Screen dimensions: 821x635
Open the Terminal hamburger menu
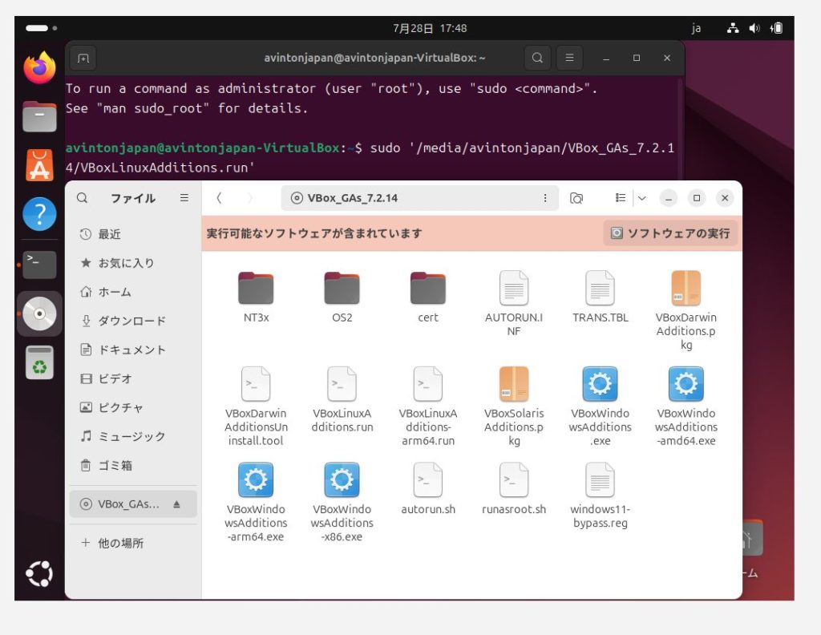(x=570, y=58)
